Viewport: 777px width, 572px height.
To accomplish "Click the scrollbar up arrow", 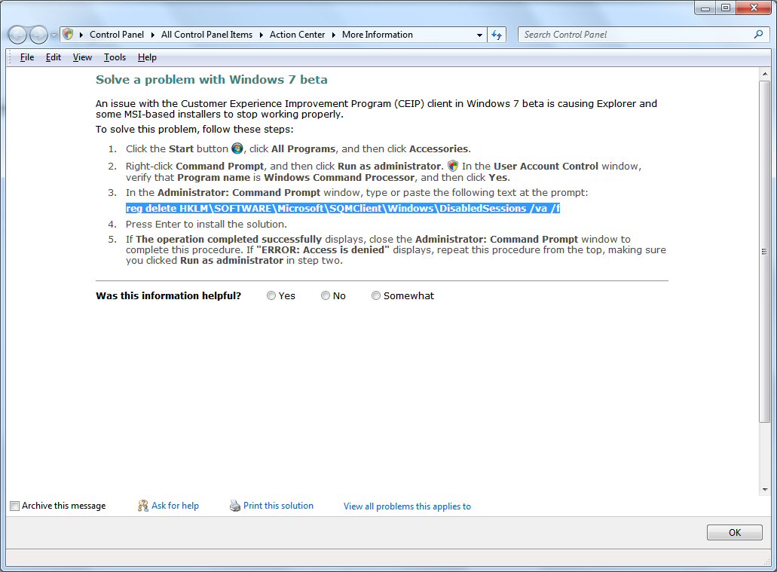I will point(765,74).
